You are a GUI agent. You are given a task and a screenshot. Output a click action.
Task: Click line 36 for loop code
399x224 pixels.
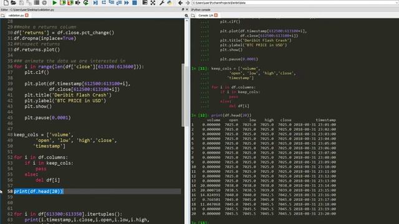(79, 67)
